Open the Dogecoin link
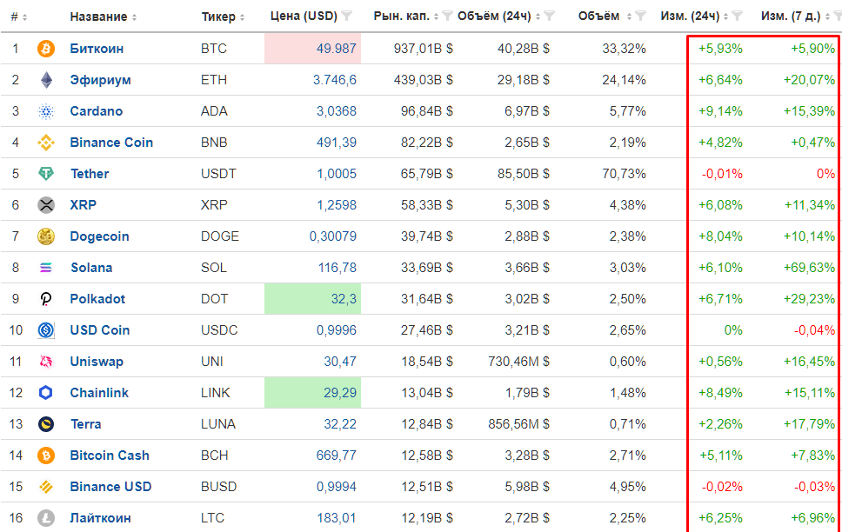This screenshot has height=532, width=842. 99,236
